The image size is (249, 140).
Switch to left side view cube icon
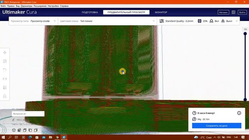coord(30,130)
